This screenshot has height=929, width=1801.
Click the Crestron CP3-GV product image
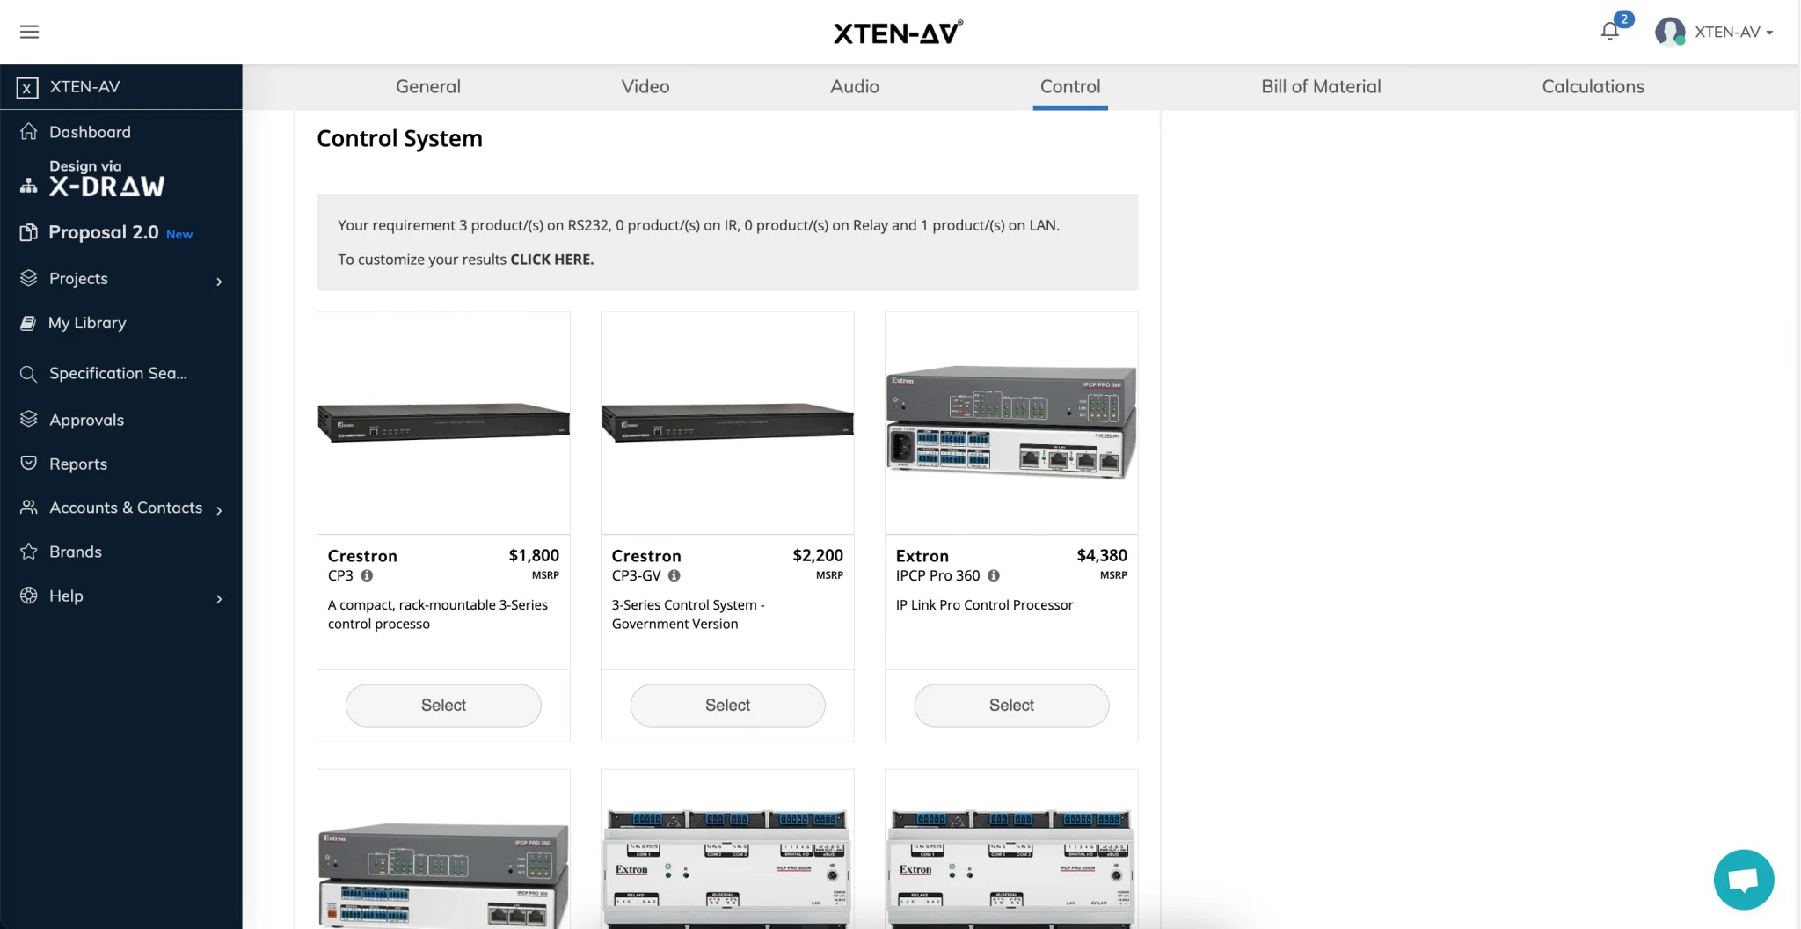(727, 422)
